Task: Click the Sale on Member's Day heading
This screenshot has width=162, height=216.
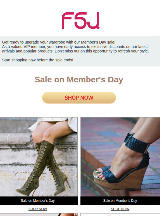Action: 79,80
